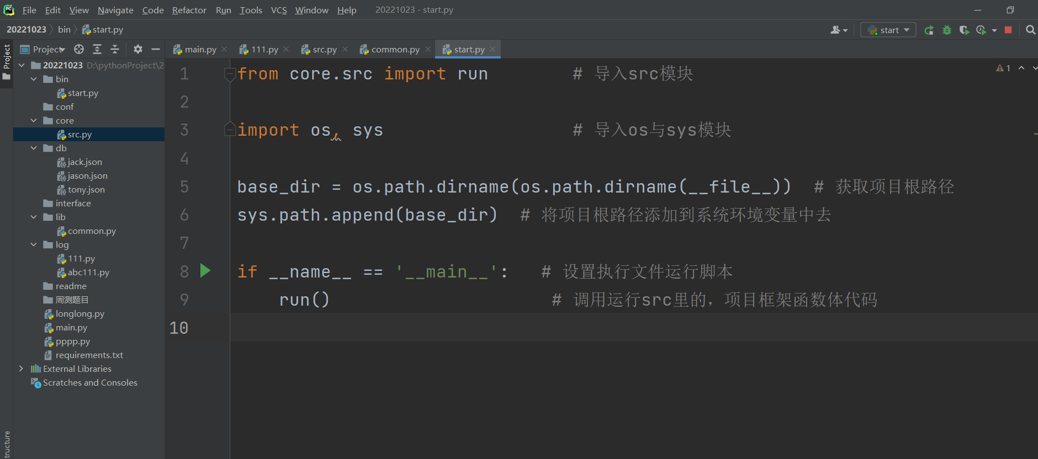Click the Rerun 'start' icon

coord(929,30)
